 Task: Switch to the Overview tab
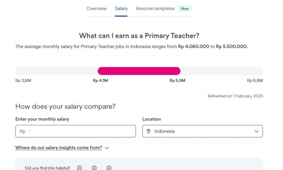tap(96, 9)
